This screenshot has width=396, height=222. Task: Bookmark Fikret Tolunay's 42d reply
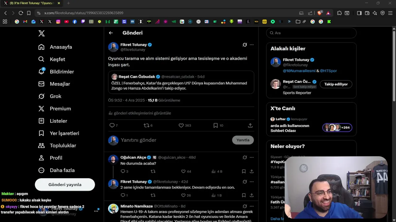pos(244,195)
